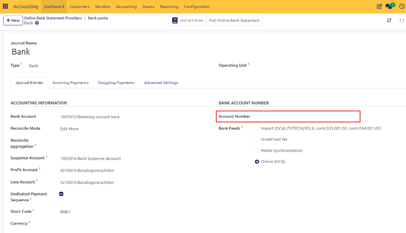Open the Type field showing Bank

[x=34, y=66]
